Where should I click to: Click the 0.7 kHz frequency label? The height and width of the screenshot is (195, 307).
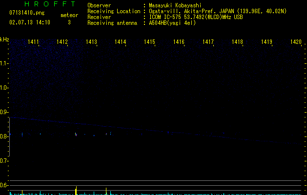[4, 161]
